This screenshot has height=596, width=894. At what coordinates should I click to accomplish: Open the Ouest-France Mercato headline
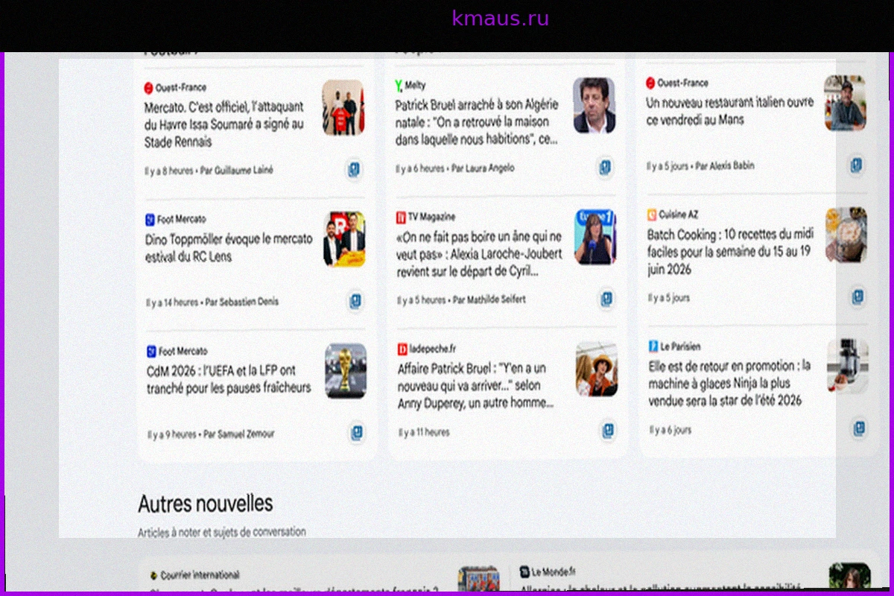click(x=224, y=124)
